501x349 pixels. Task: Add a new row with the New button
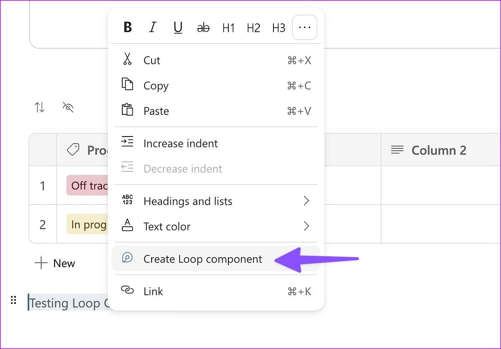coord(55,263)
